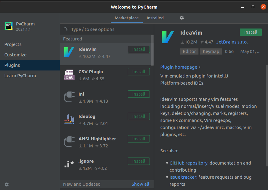
Task: Open the GitHub repository link
Action: point(188,163)
